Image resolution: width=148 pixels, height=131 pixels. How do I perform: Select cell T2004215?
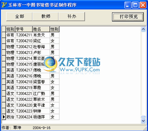click(x=24, y=64)
